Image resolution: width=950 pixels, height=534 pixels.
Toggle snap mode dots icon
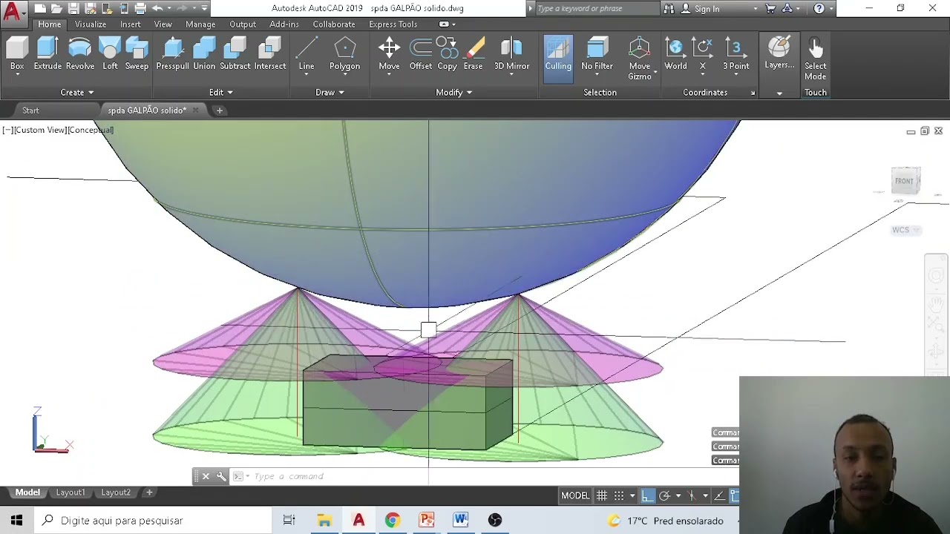click(619, 495)
